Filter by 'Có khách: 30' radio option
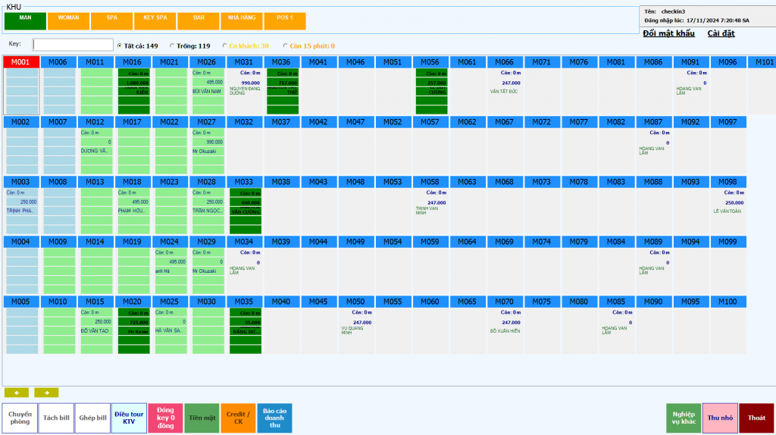 224,45
